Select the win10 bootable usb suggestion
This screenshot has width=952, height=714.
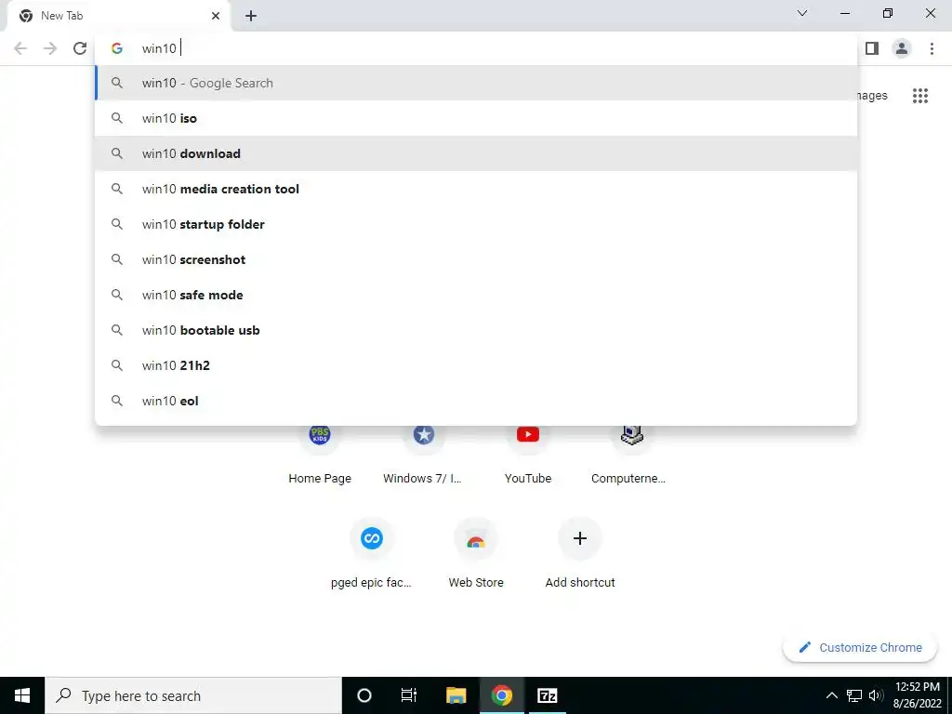[x=476, y=330]
